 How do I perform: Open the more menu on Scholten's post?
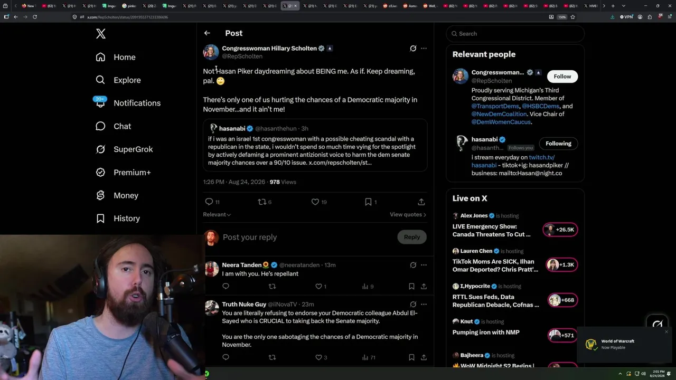click(x=424, y=49)
